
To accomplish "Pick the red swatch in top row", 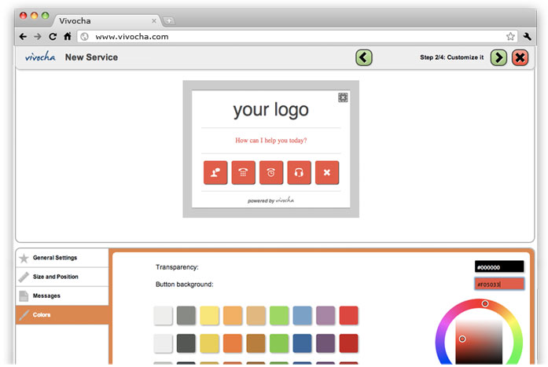I will (348, 315).
